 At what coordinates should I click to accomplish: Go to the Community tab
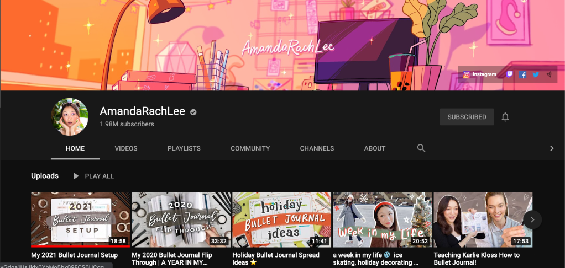pyautogui.click(x=250, y=148)
